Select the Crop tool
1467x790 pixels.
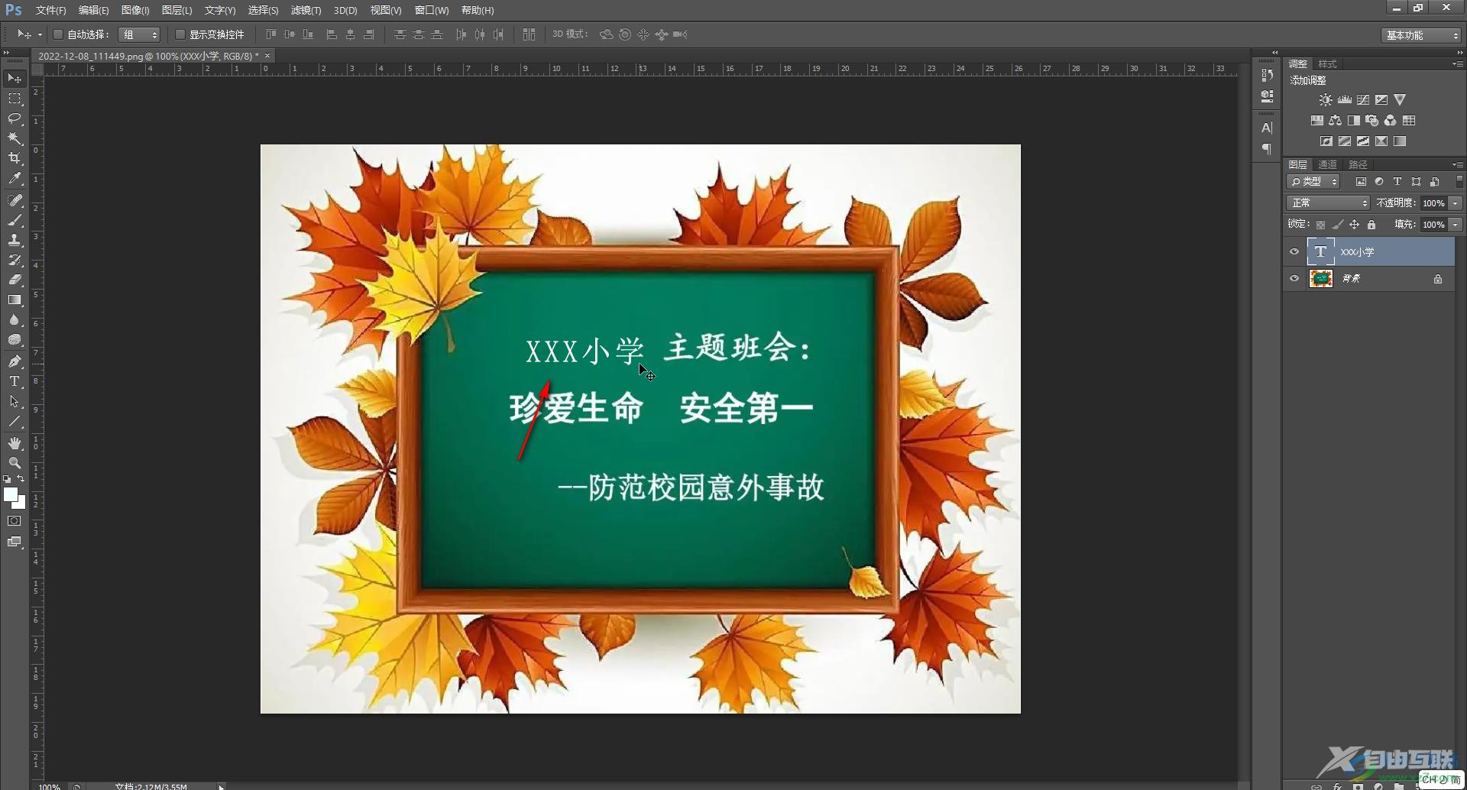click(x=15, y=158)
